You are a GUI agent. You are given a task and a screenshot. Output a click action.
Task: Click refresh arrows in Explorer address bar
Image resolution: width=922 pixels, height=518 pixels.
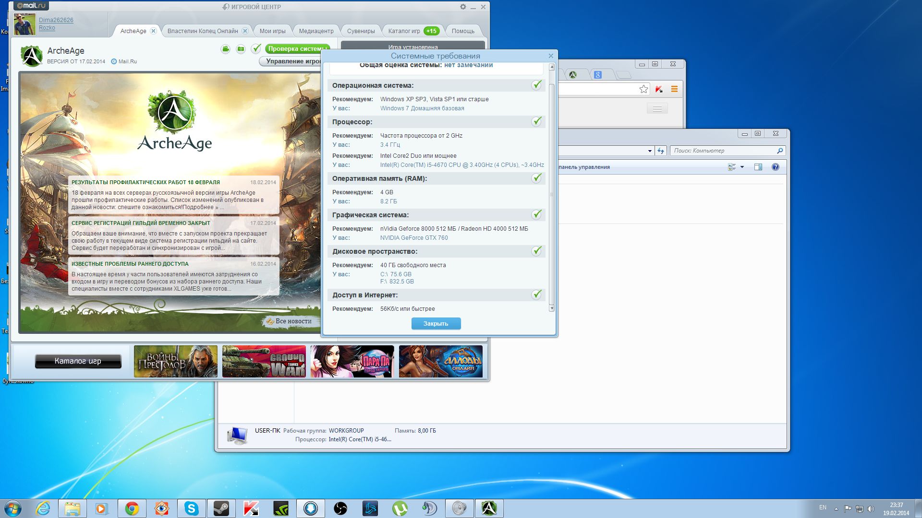point(661,151)
